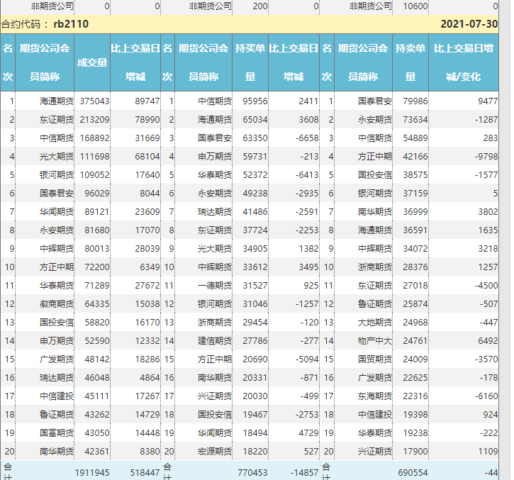Click volume change 8044

tap(150, 194)
